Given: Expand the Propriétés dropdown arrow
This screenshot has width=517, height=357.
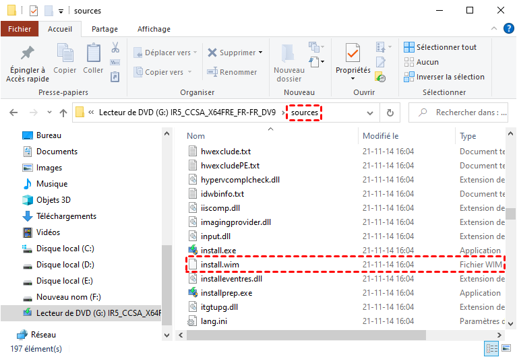Looking at the screenshot, I should [x=353, y=78].
